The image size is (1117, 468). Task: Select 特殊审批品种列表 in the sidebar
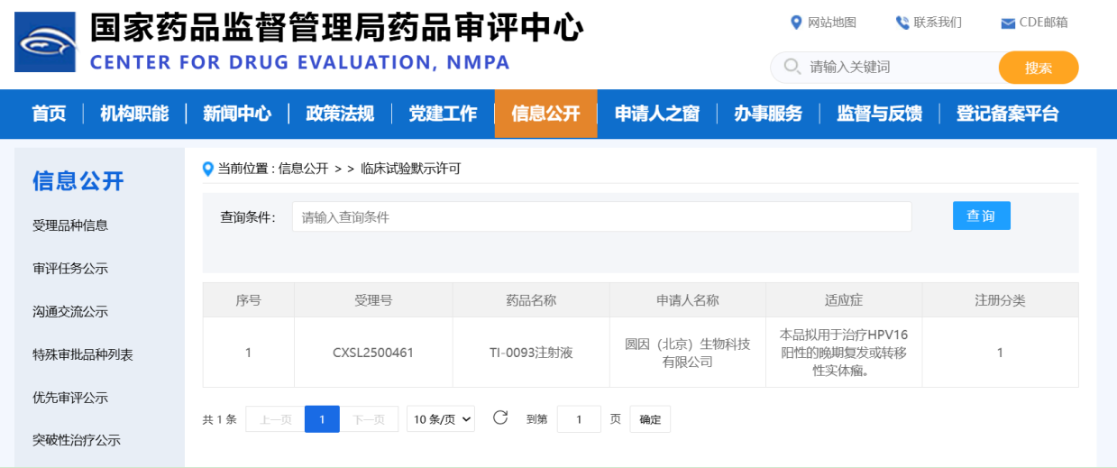point(83,354)
